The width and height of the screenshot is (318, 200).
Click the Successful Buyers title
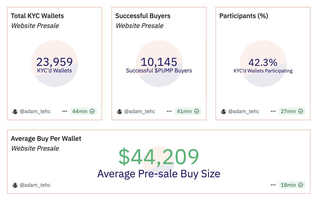[143, 16]
